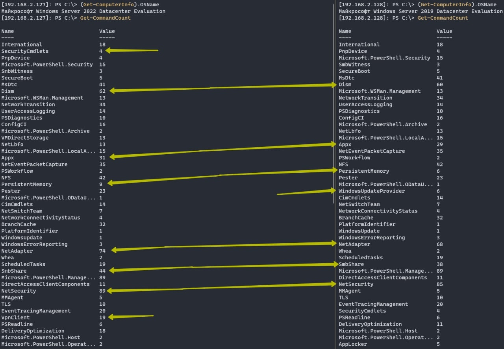Select MsDtc name in the Server 2022 pane
The height and width of the screenshot is (349, 504).
click(x=9, y=85)
